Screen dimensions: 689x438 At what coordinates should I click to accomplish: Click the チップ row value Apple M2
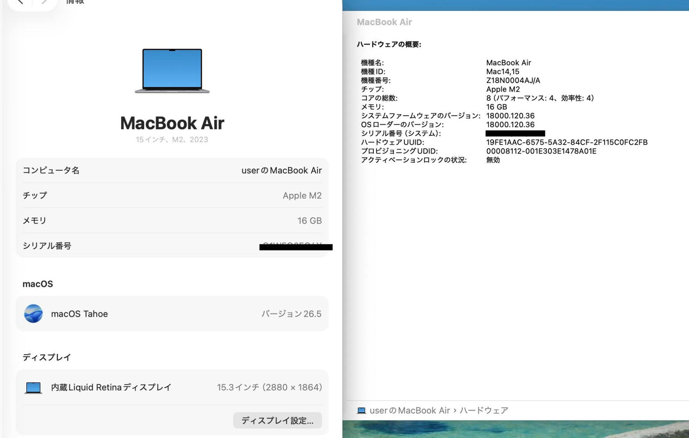point(302,195)
